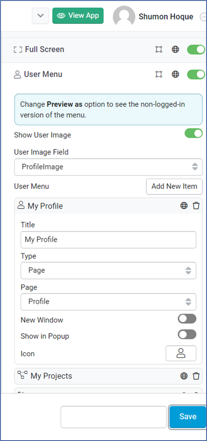Click the globe icon on My Projects item
Screen dimensions: 207x441
pos(184,376)
